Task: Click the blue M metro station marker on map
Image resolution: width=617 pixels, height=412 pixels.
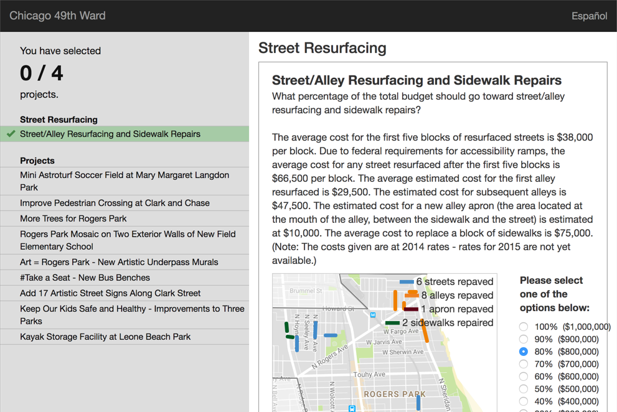Action: [x=372, y=313]
